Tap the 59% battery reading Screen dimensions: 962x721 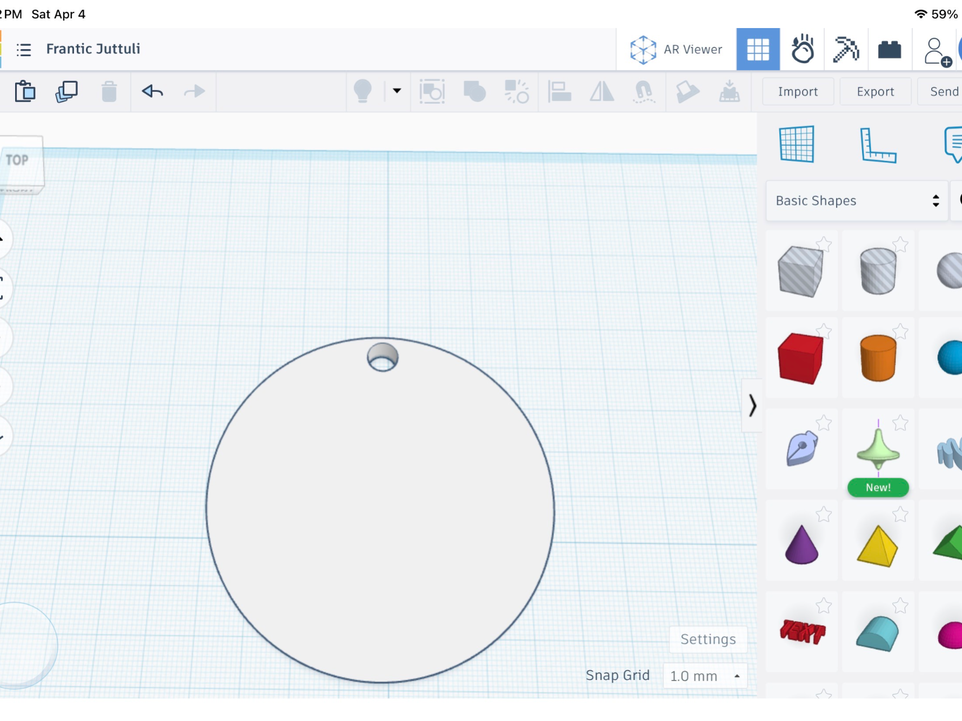[945, 14]
